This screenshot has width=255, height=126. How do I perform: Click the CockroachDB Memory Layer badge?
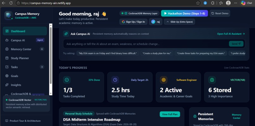point(140,13)
